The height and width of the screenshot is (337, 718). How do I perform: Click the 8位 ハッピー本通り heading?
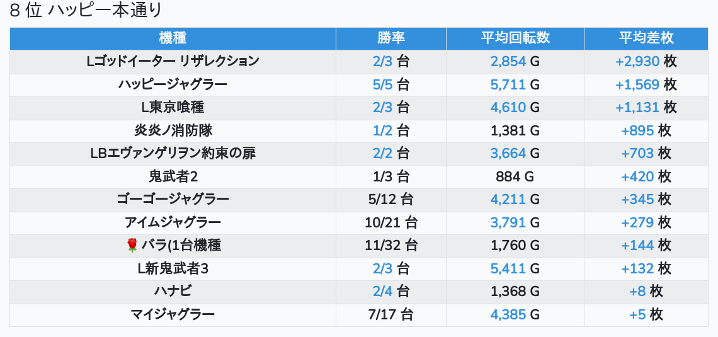(x=86, y=10)
